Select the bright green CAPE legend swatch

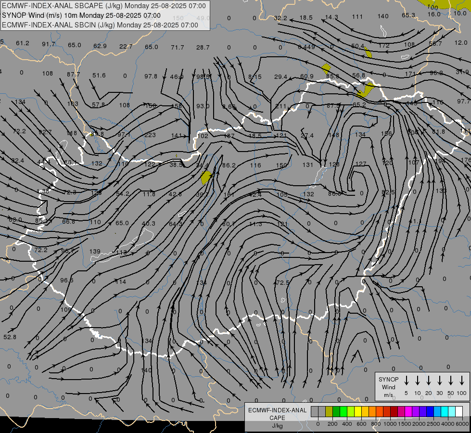point(344,412)
